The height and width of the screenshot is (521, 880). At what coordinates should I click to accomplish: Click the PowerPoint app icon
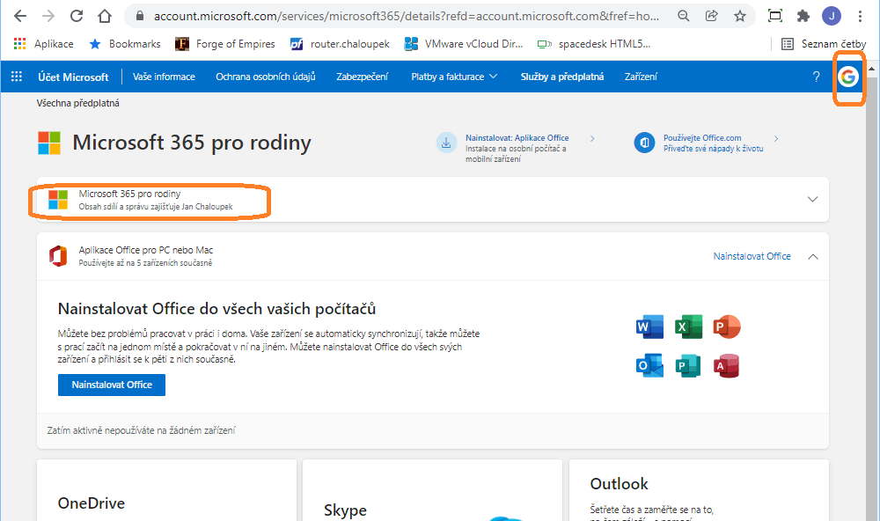tap(727, 327)
